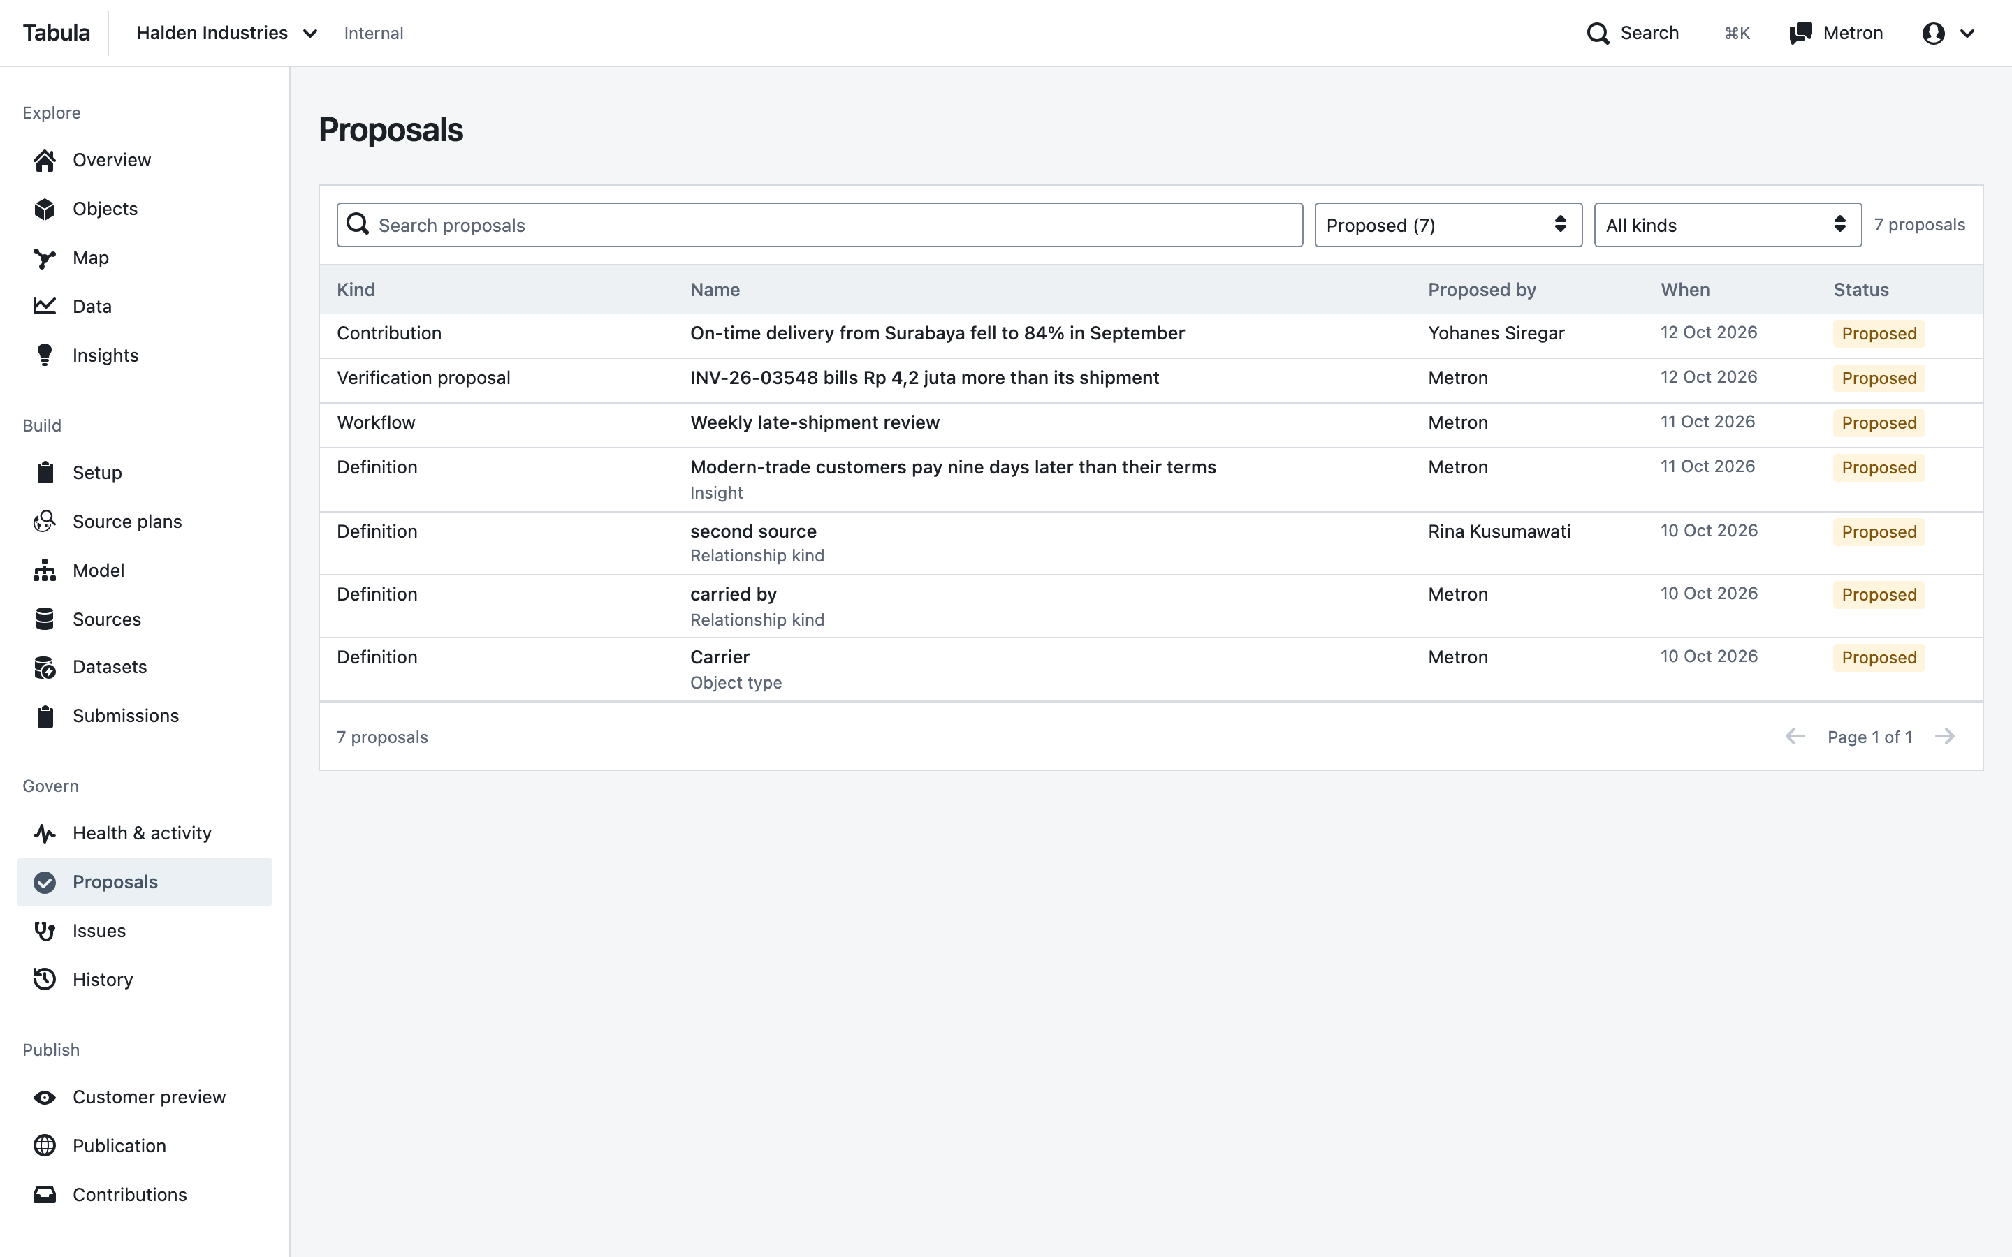
Task: Open the Metron chat icon
Action: [x=1800, y=34]
